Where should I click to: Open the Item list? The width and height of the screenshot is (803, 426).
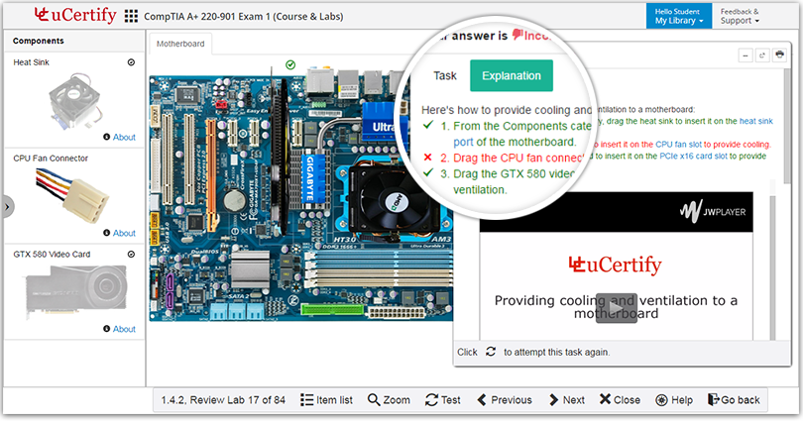[x=326, y=400]
